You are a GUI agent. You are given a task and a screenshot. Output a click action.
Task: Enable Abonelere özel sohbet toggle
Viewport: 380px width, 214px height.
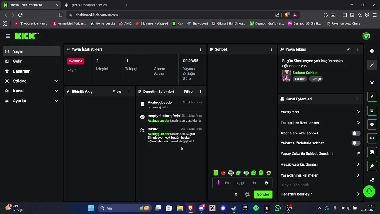(356, 133)
